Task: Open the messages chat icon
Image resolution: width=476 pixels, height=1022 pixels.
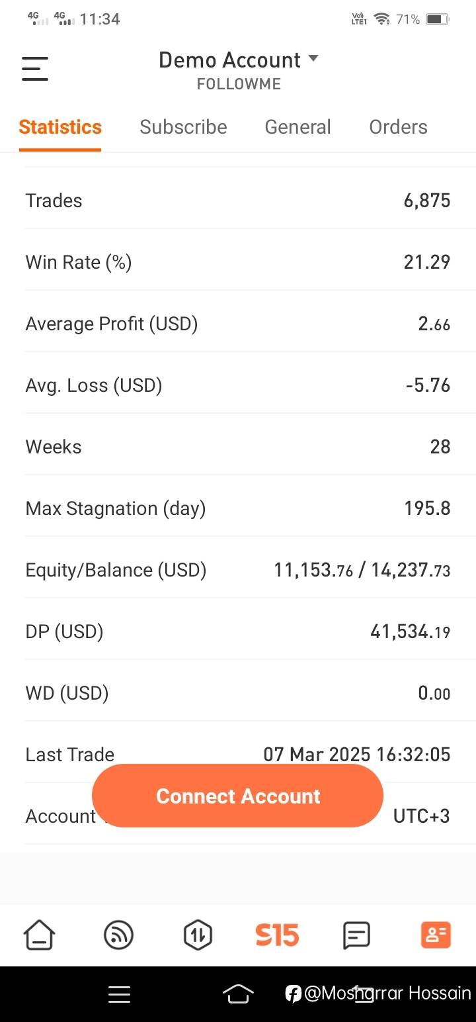Action: pos(356,935)
